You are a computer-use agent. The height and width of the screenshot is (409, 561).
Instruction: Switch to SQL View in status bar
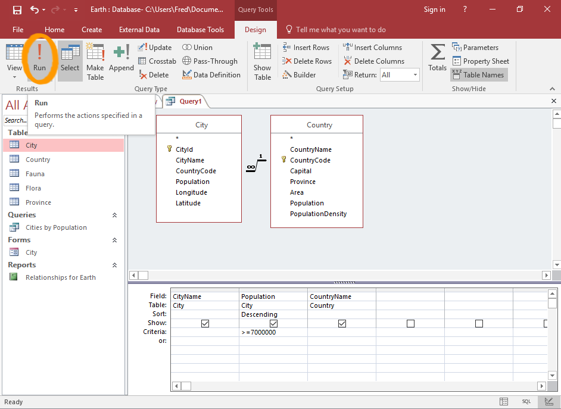point(526,402)
